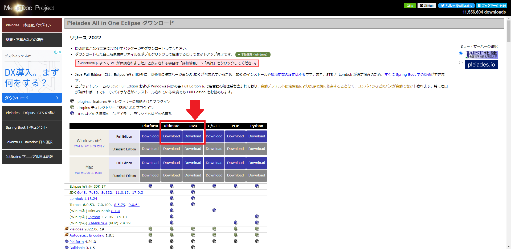Open Pleiades、Eclipse、STS の違い menu item
The image size is (511, 249).
click(x=32, y=113)
